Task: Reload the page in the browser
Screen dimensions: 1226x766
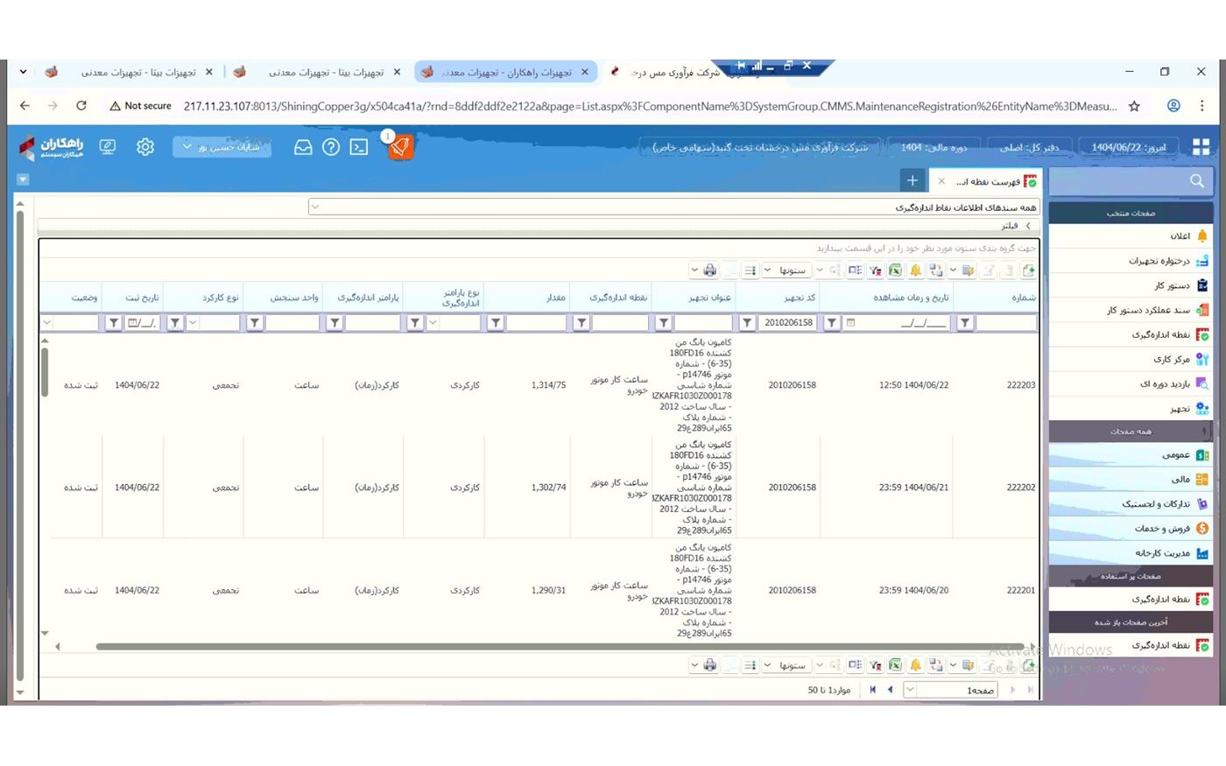Action: (81, 106)
